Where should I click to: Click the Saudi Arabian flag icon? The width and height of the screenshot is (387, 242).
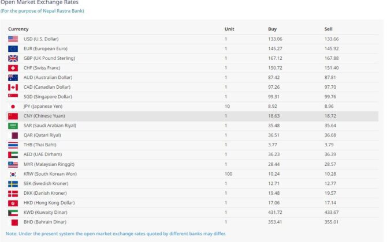(x=13, y=126)
